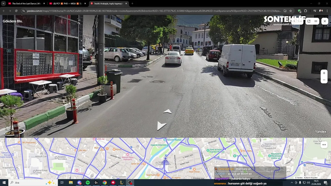
Task: Open the Logitech G taskbar icon
Action: [x=96, y=183]
